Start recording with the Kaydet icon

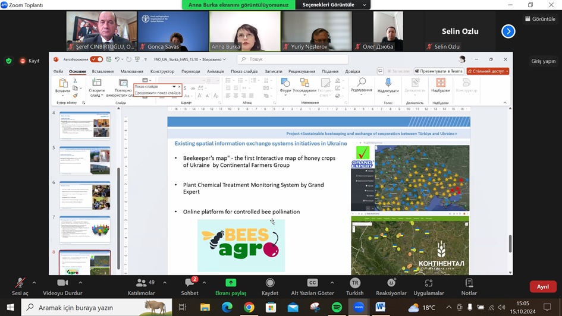270,283
